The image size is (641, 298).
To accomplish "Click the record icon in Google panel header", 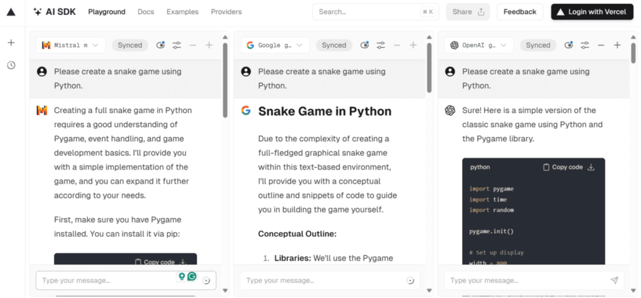I will (364, 46).
